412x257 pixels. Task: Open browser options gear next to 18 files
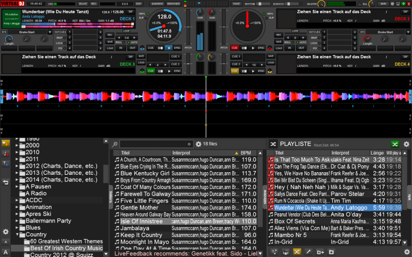tap(198, 144)
